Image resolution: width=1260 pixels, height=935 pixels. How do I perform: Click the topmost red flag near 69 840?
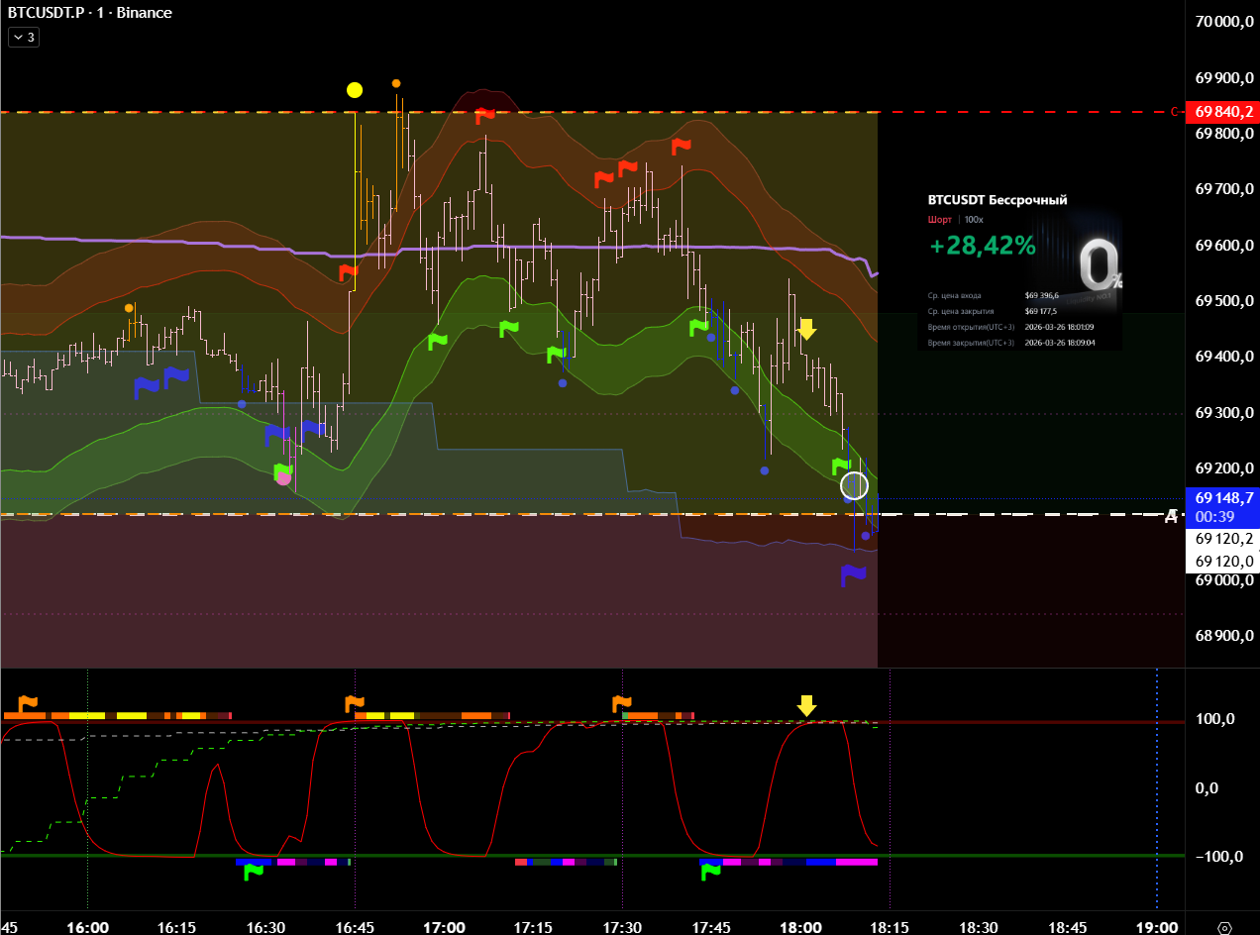pyautogui.click(x=484, y=116)
